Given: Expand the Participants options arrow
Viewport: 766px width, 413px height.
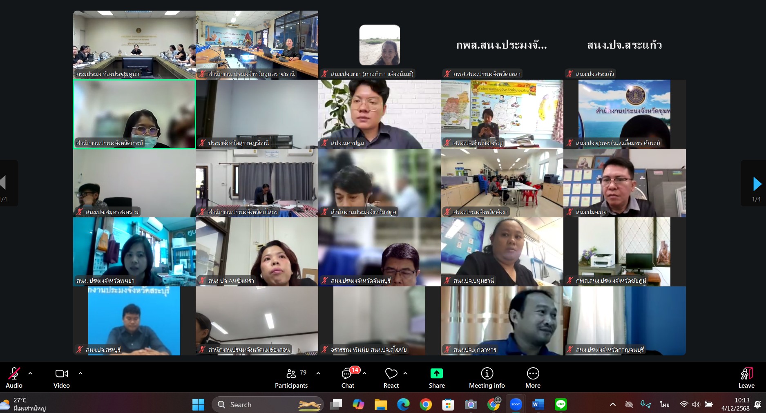Looking at the screenshot, I should (318, 373).
